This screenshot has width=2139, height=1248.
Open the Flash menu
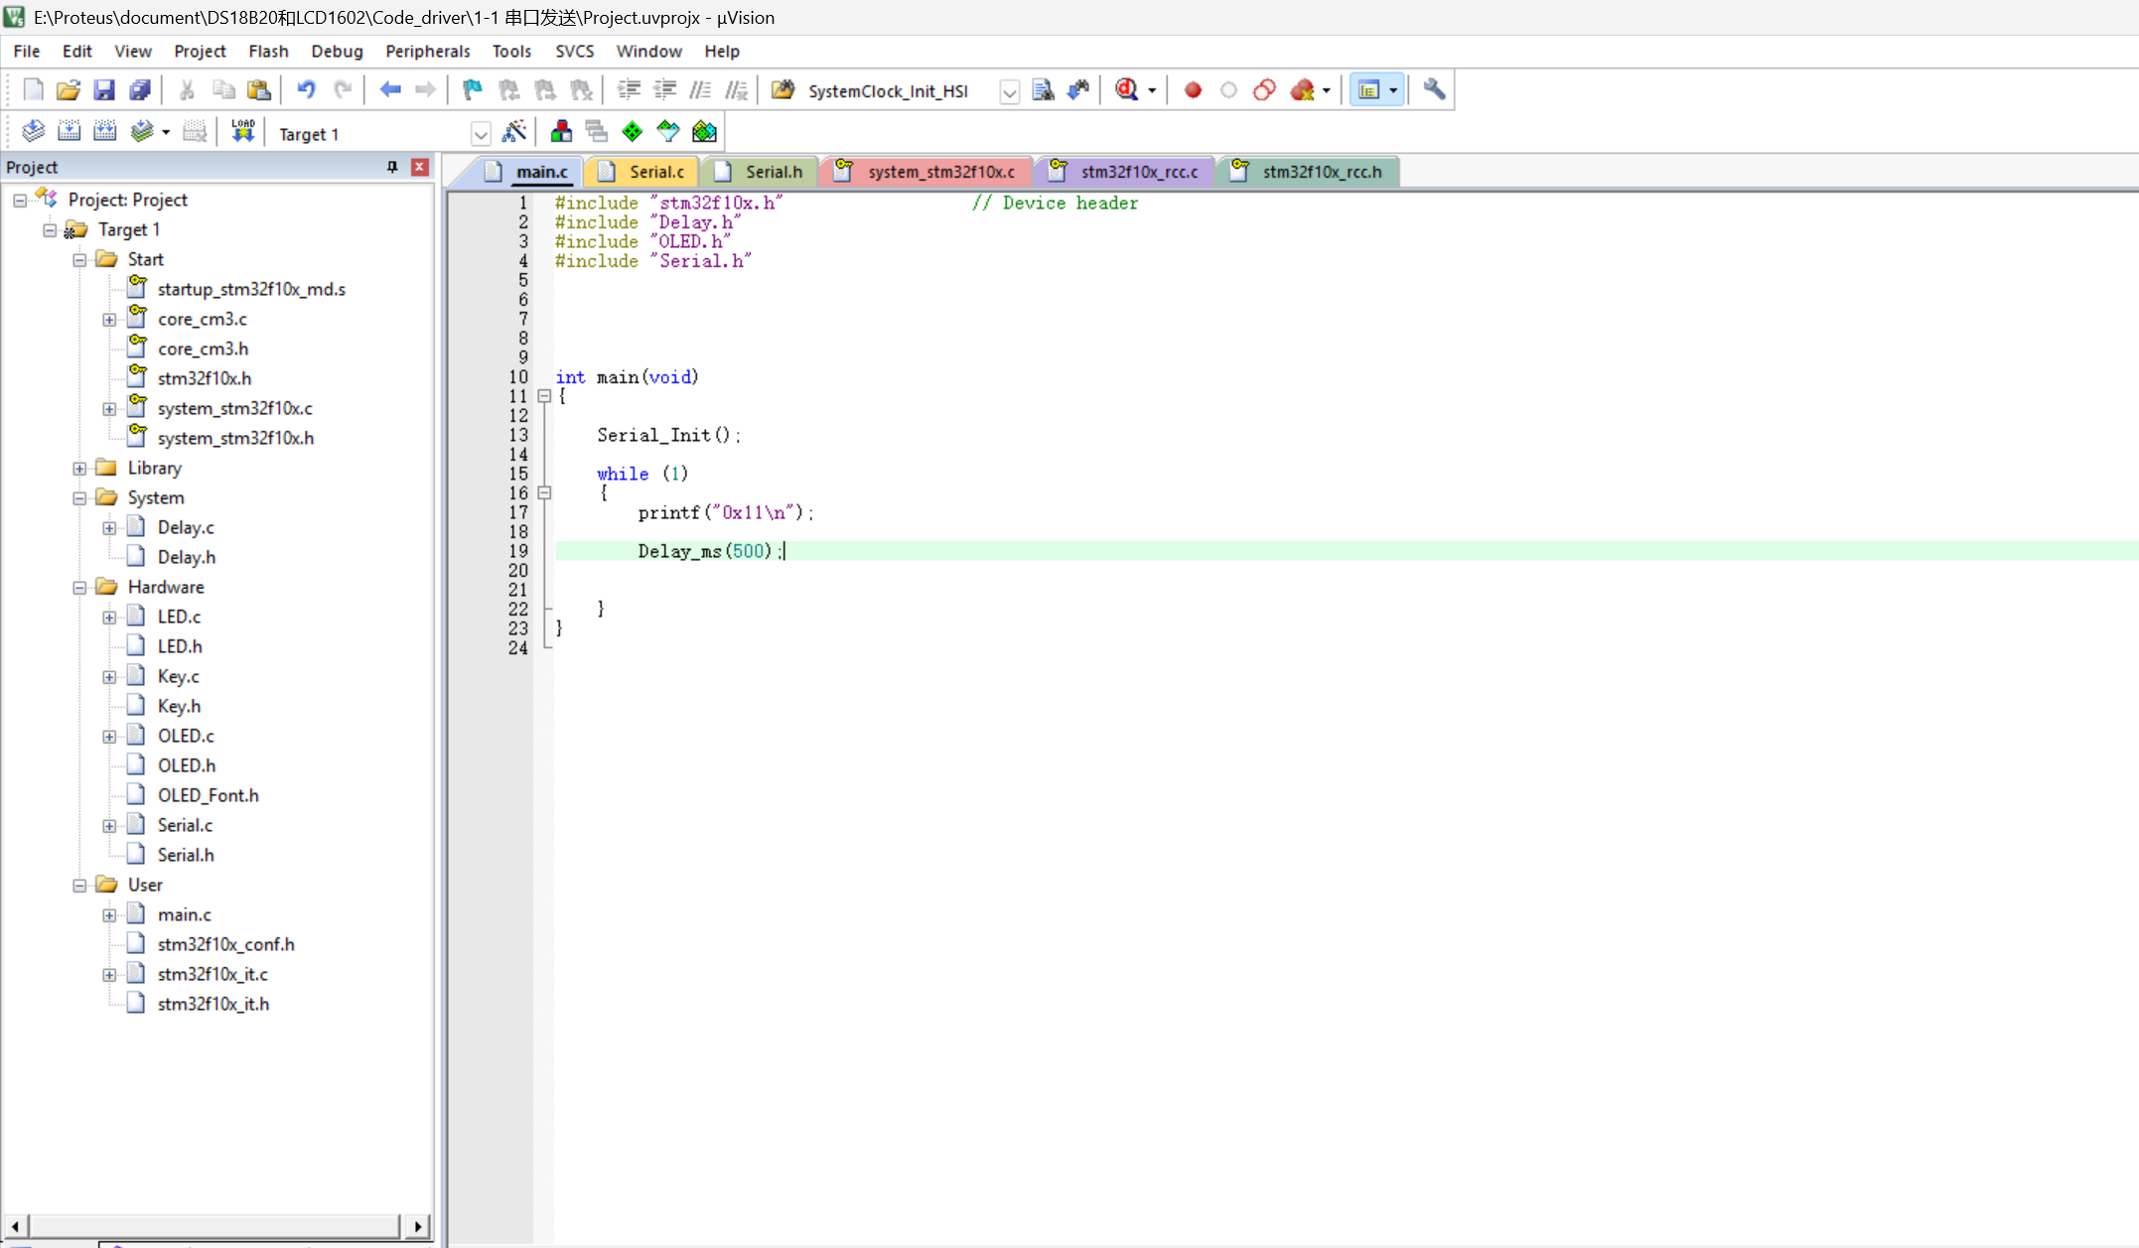click(x=268, y=52)
